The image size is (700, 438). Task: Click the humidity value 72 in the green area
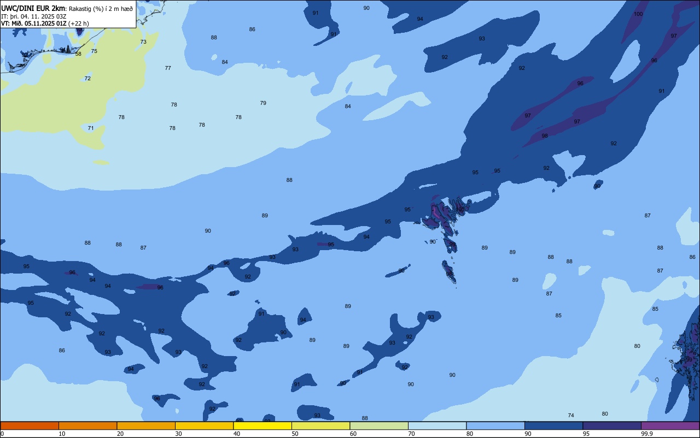pos(87,79)
